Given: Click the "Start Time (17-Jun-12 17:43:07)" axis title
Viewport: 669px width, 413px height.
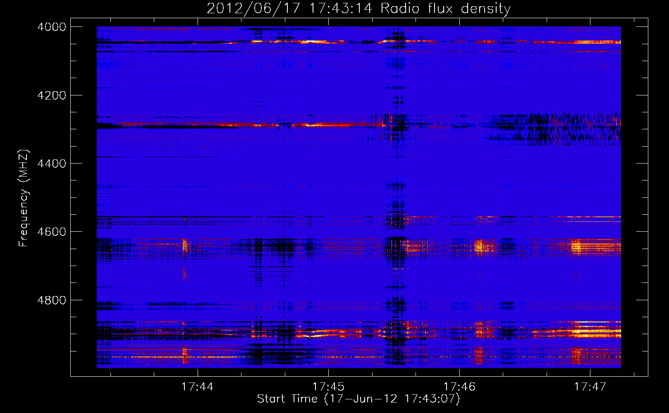Looking at the screenshot, I should click(x=358, y=399).
